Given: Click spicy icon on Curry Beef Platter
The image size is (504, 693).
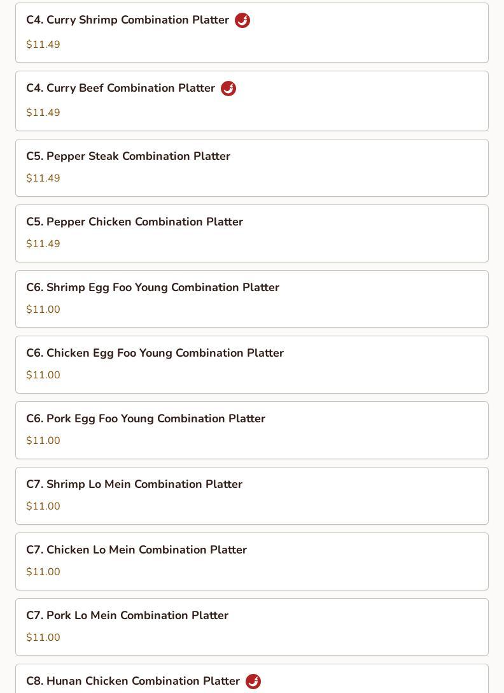Looking at the screenshot, I should tap(228, 89).
